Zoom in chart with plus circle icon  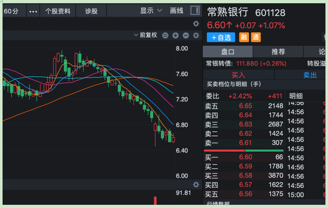click(x=175, y=35)
